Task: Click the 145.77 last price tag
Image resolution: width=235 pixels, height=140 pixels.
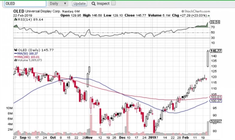Action: point(216,51)
